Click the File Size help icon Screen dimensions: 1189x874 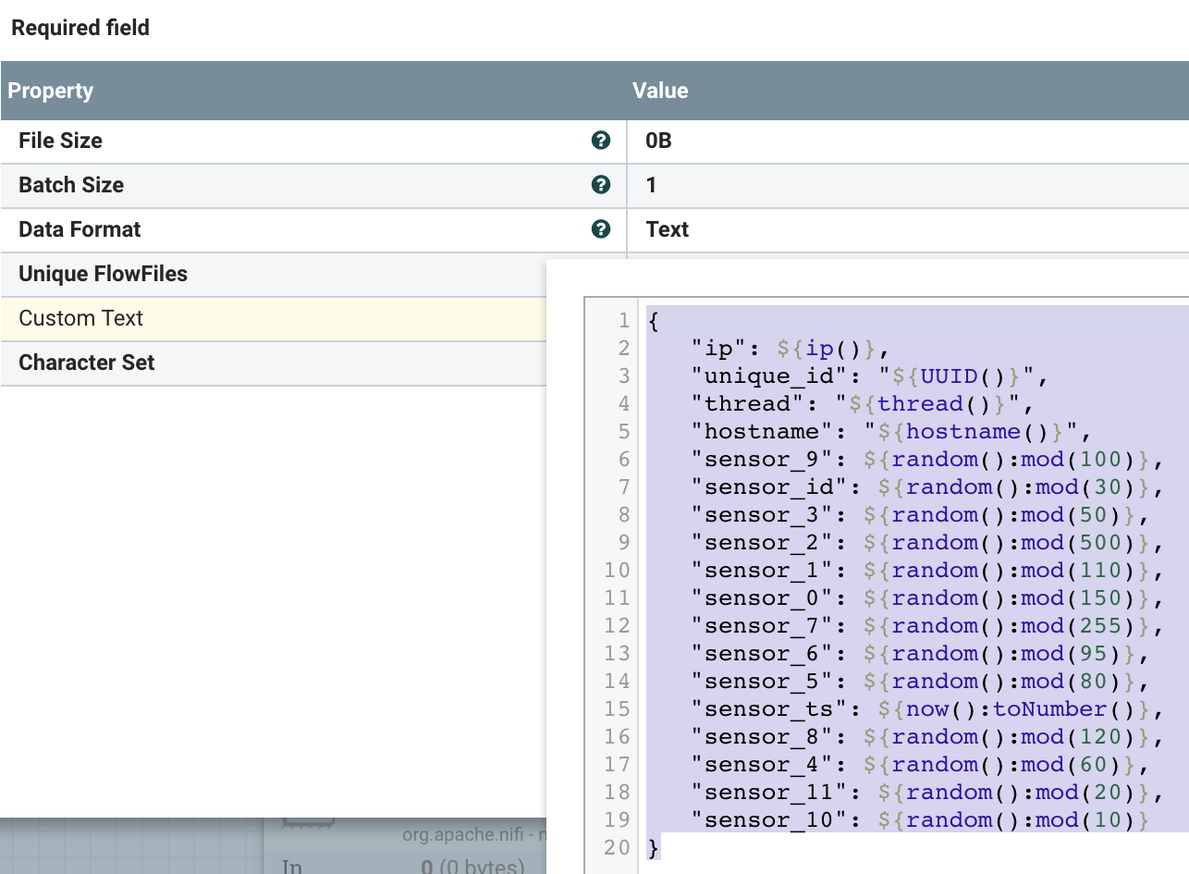601,141
